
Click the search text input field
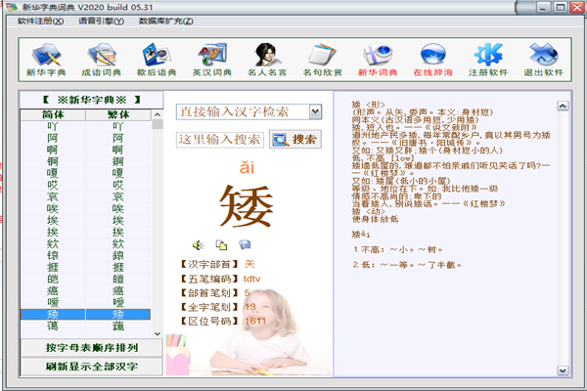click(220, 140)
